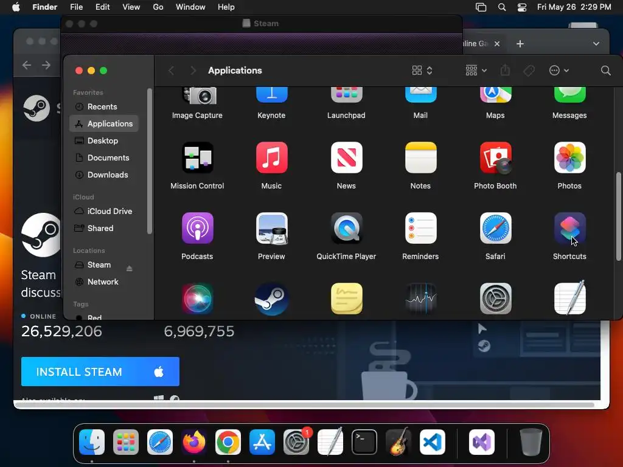Open Visual Studio Code from Dock
623x467 pixels.
coord(433,442)
